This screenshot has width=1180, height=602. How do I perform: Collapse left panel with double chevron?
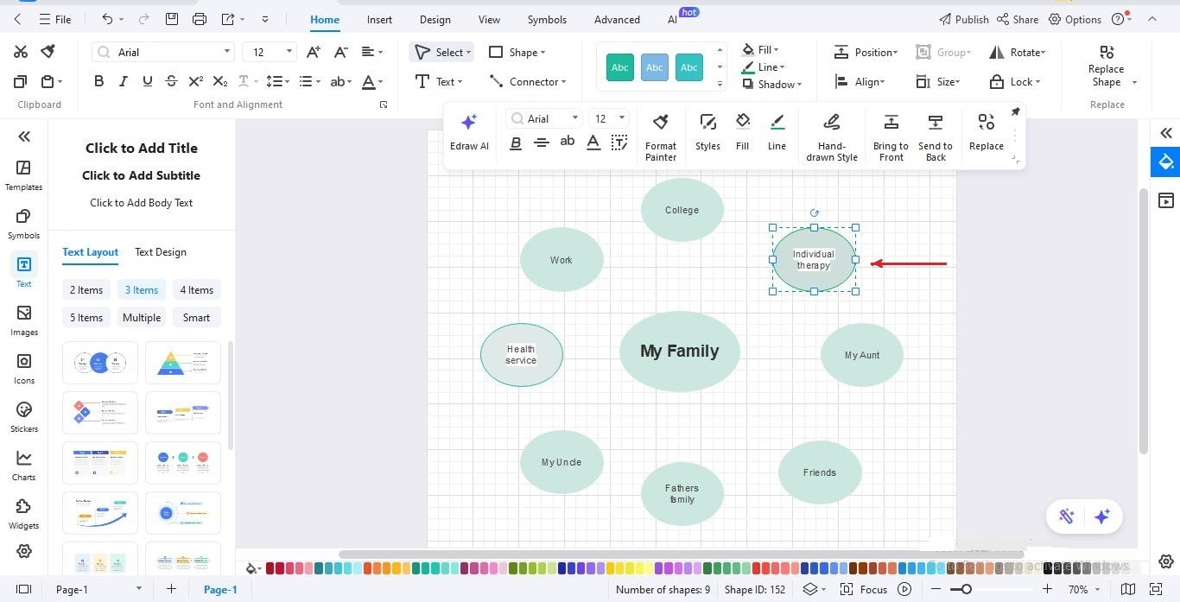[x=24, y=136]
